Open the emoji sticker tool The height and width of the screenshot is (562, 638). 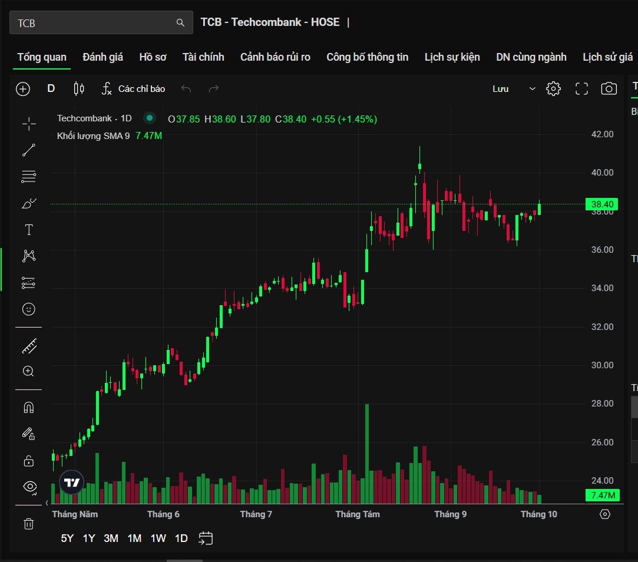tap(28, 309)
